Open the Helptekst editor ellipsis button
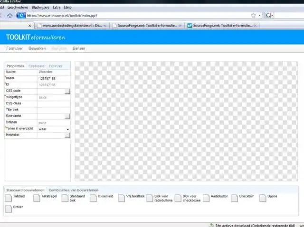The height and width of the screenshot is (227, 304). [67, 136]
